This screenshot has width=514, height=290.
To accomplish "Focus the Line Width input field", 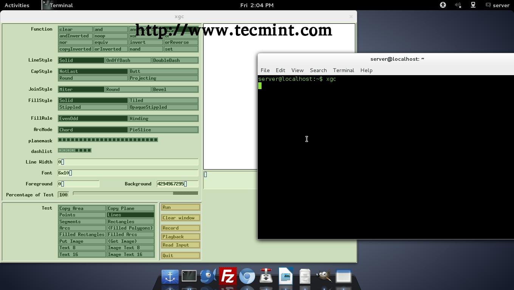I will [x=128, y=162].
